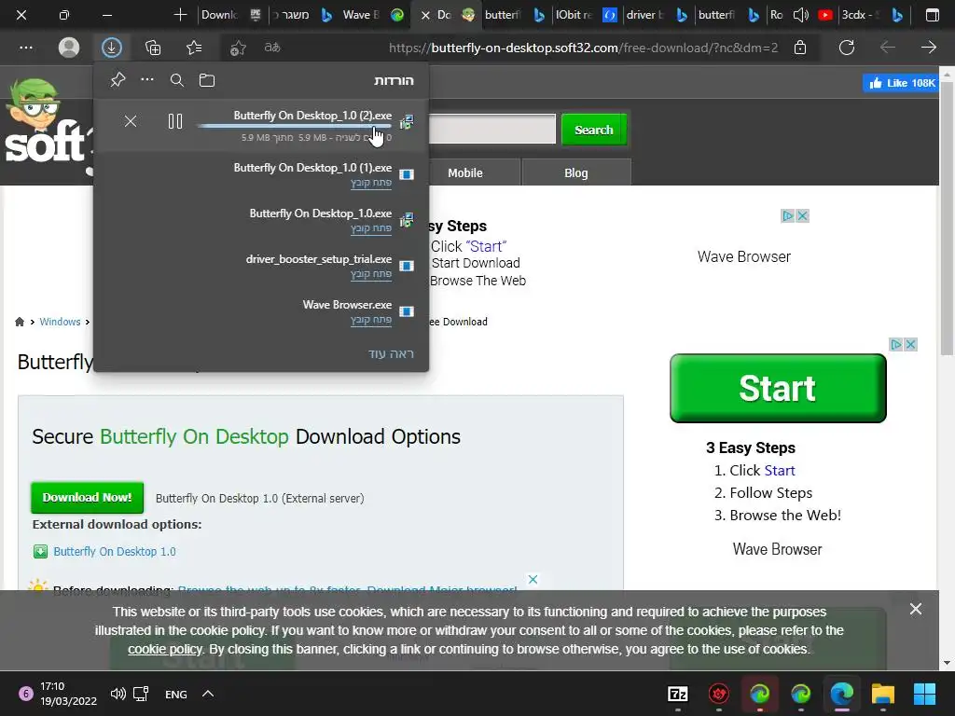Open the Downloads button in Edge toolbar
955x716 pixels.
click(112, 48)
